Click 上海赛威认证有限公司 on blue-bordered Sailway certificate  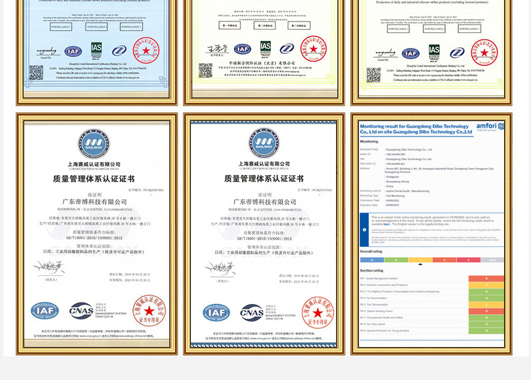(x=263, y=163)
